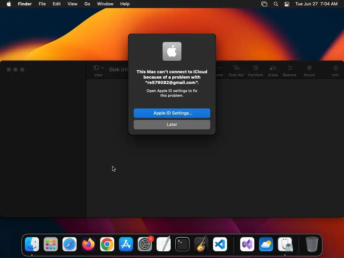
Task: Open the Window menu
Action: click(x=105, y=4)
